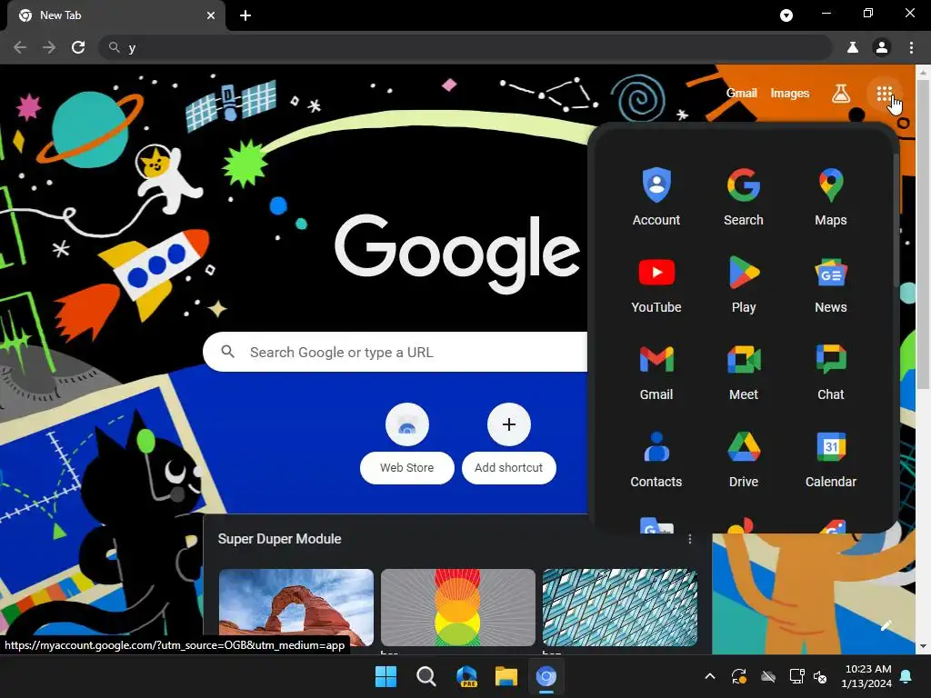Screen dimensions: 931x698
Task: Open notifications bell in taskbar
Action: [x=906, y=676]
